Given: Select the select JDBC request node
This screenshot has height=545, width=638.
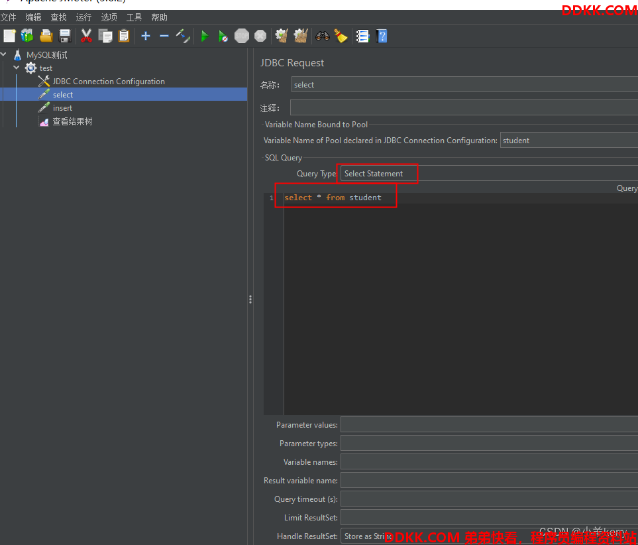Looking at the screenshot, I should click(63, 95).
